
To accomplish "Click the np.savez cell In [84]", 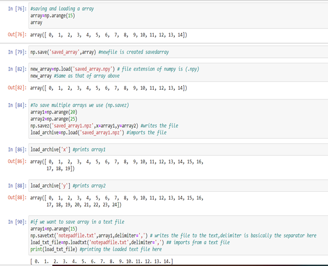I will [178, 119].
